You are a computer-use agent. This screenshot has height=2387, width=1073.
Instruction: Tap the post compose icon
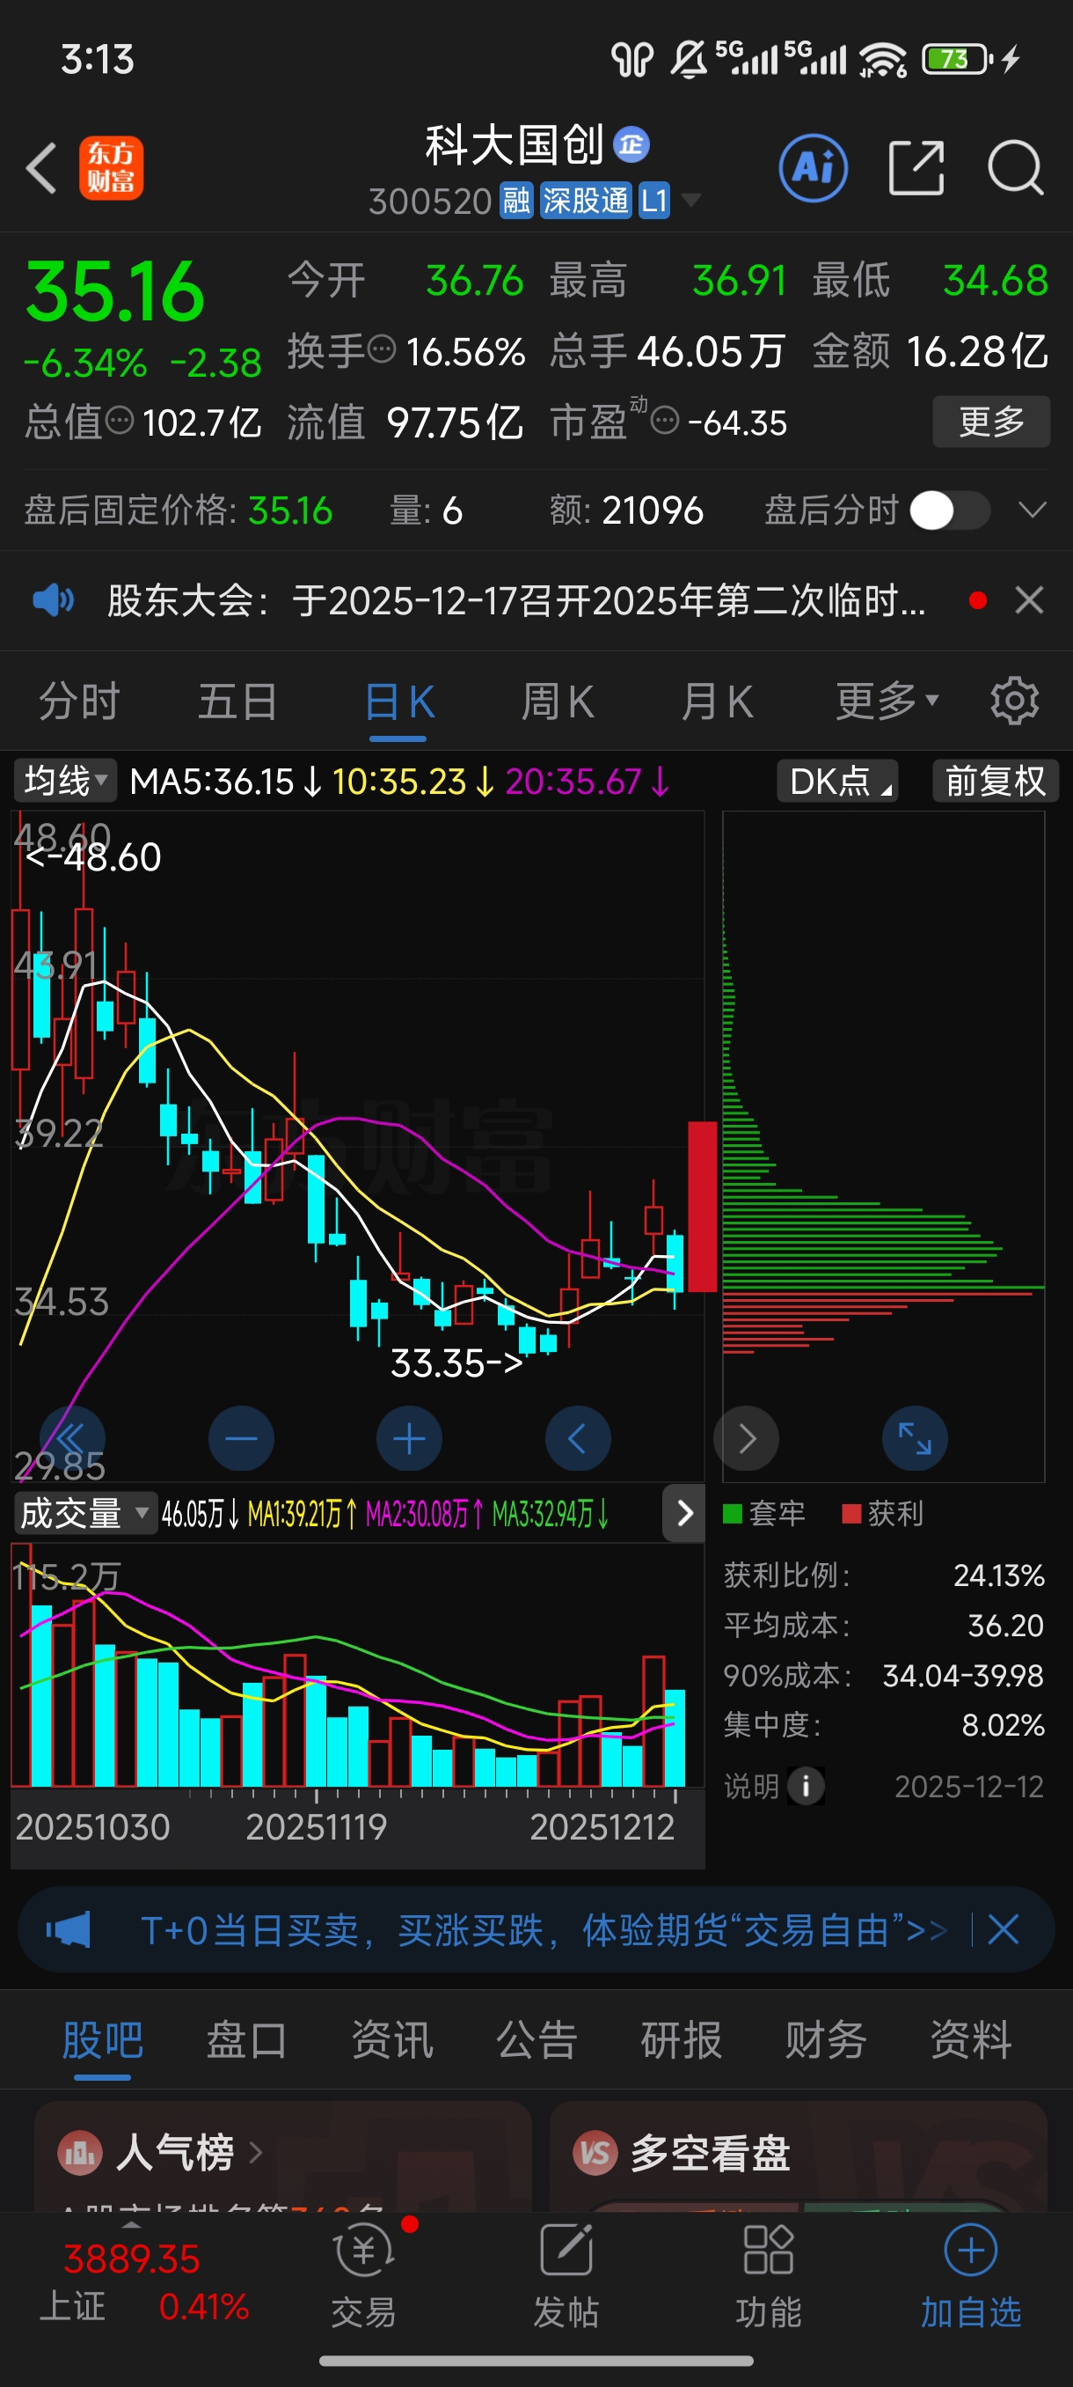tap(566, 2251)
